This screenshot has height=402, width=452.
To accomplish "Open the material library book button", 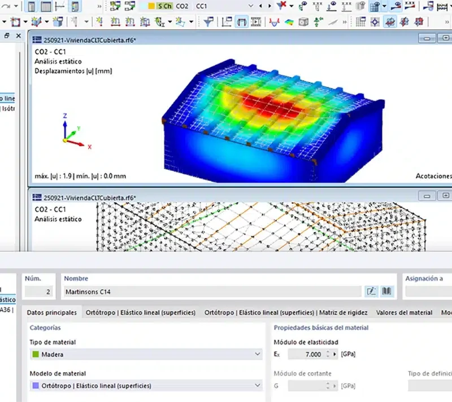I will pyautogui.click(x=386, y=291).
